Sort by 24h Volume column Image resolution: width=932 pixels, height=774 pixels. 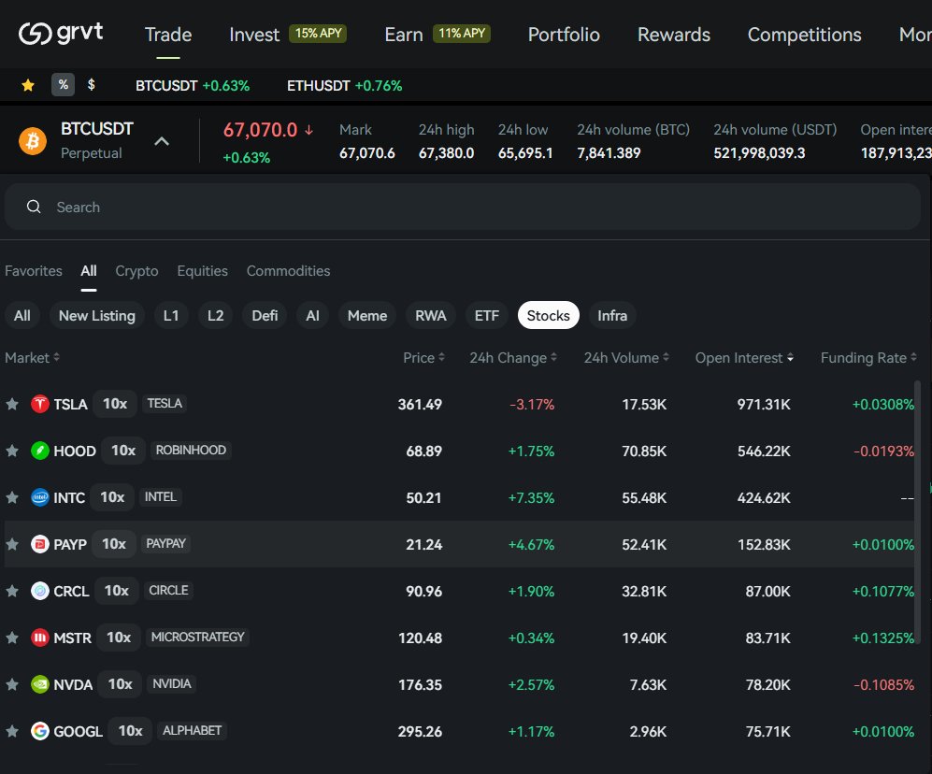click(x=626, y=358)
